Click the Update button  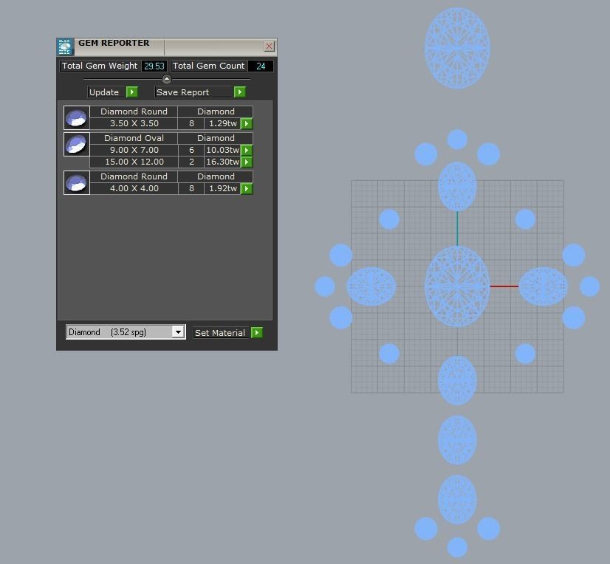tap(106, 92)
